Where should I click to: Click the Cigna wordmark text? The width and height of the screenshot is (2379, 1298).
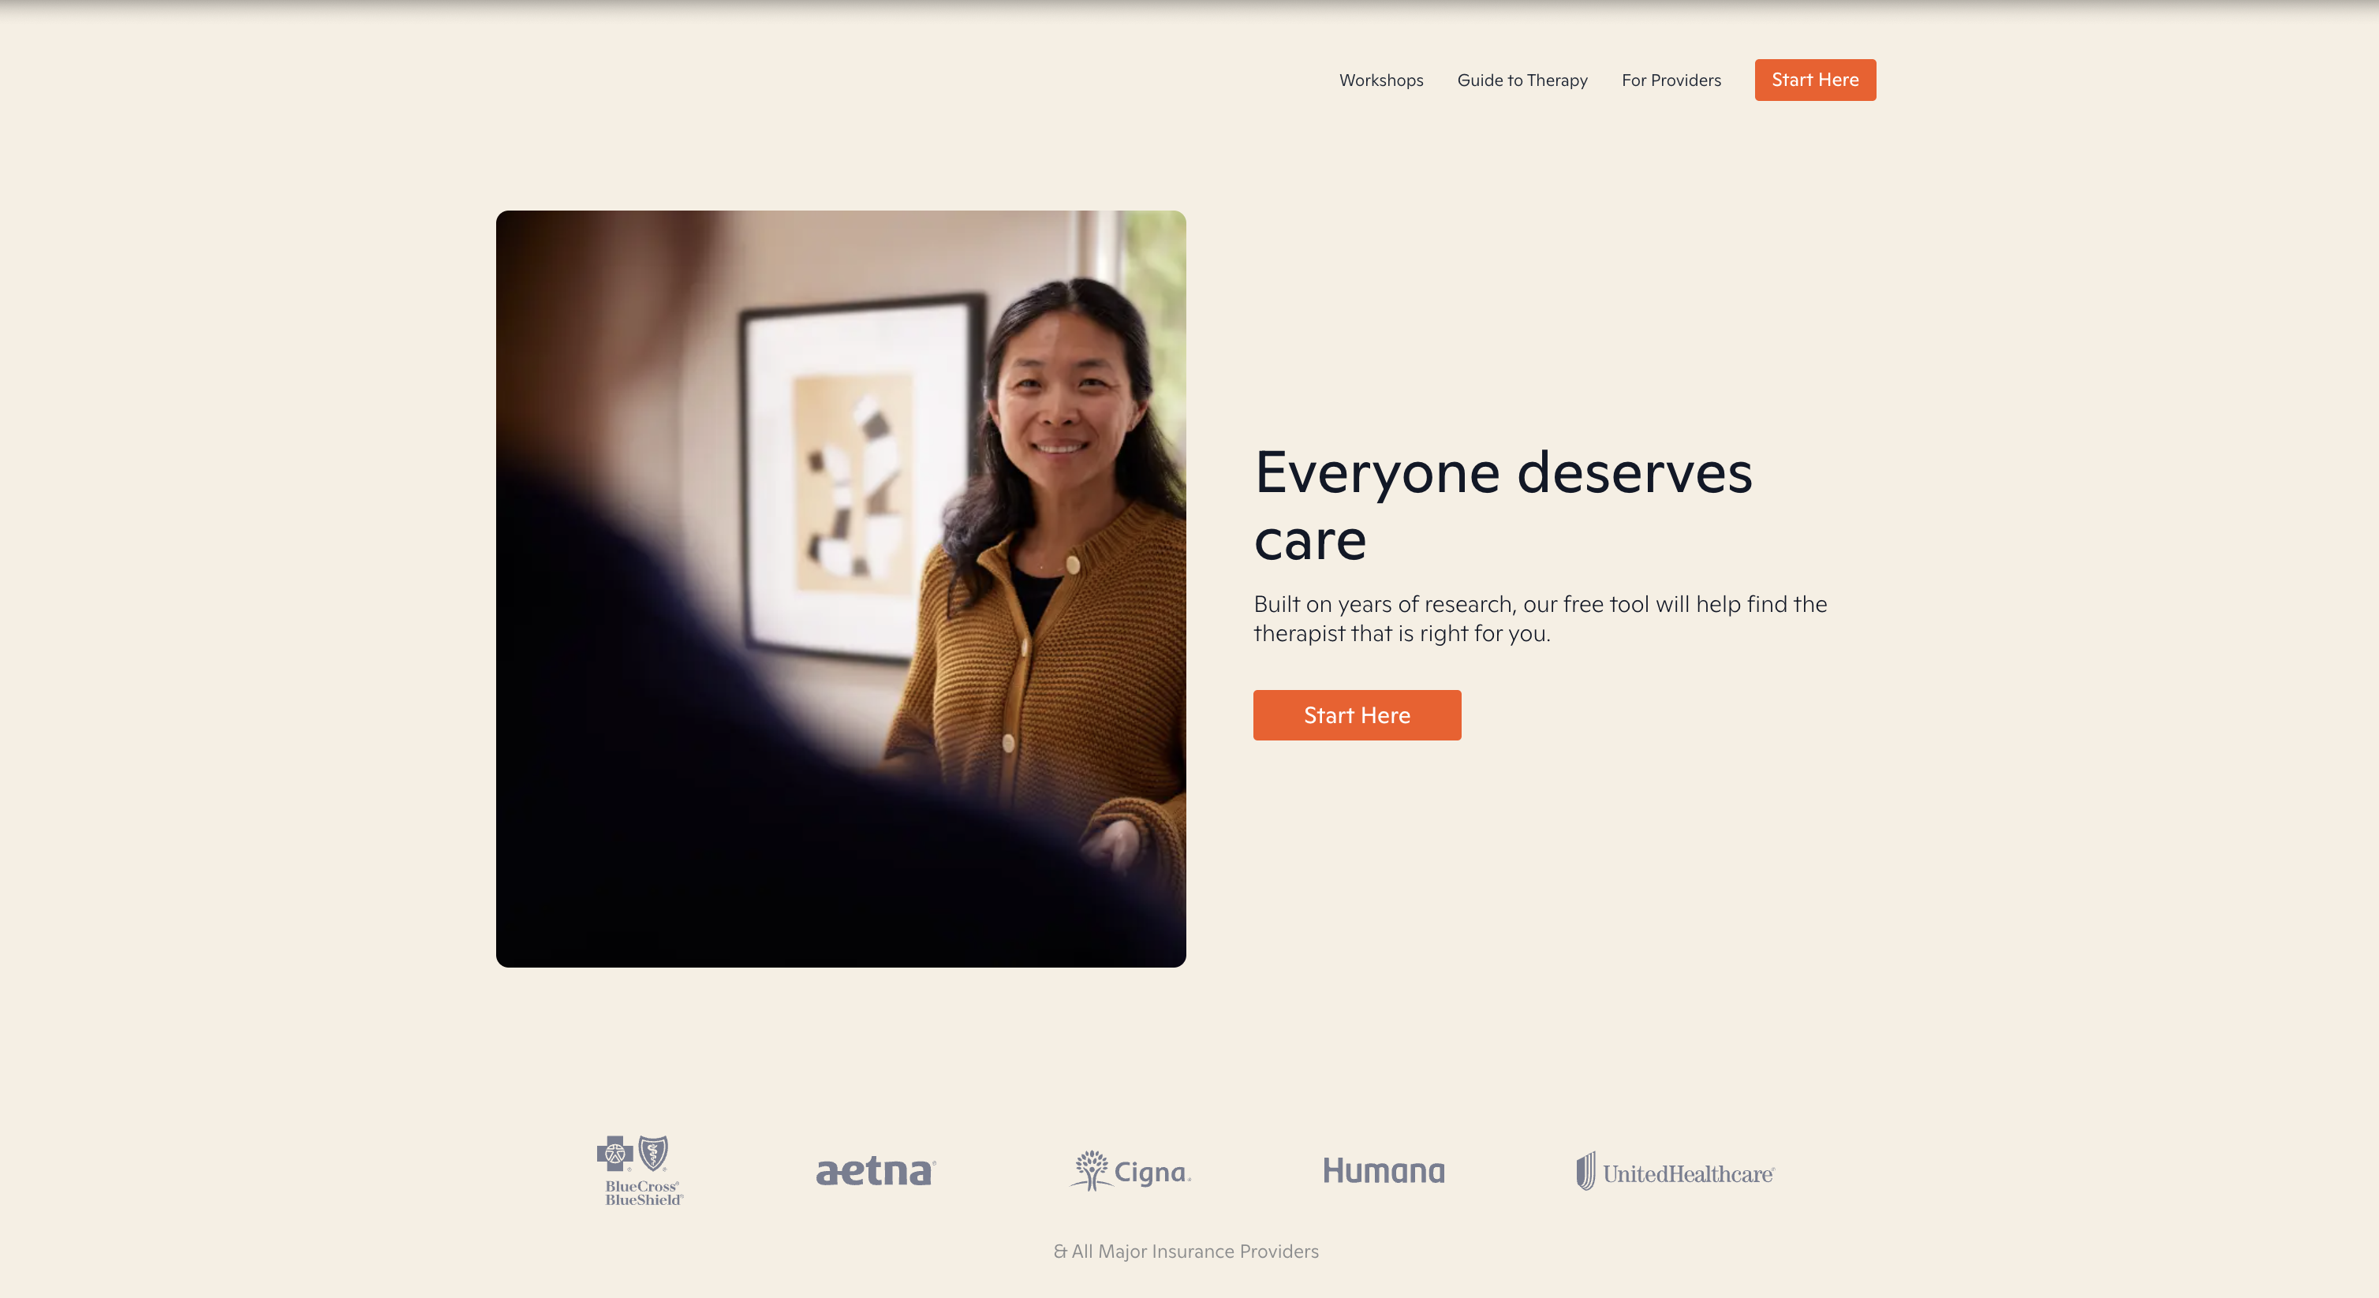[x=1152, y=1173]
